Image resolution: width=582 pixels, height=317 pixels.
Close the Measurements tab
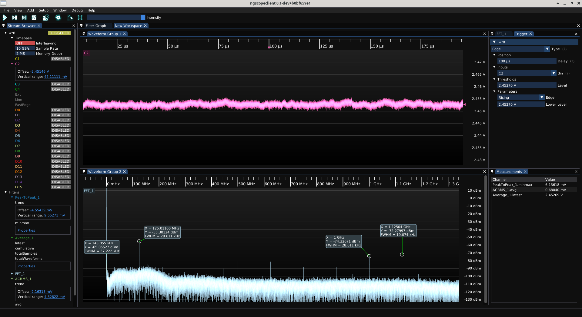click(x=525, y=172)
